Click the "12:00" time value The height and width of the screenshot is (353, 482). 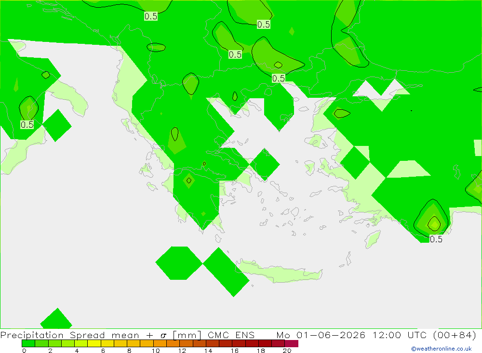387,335
